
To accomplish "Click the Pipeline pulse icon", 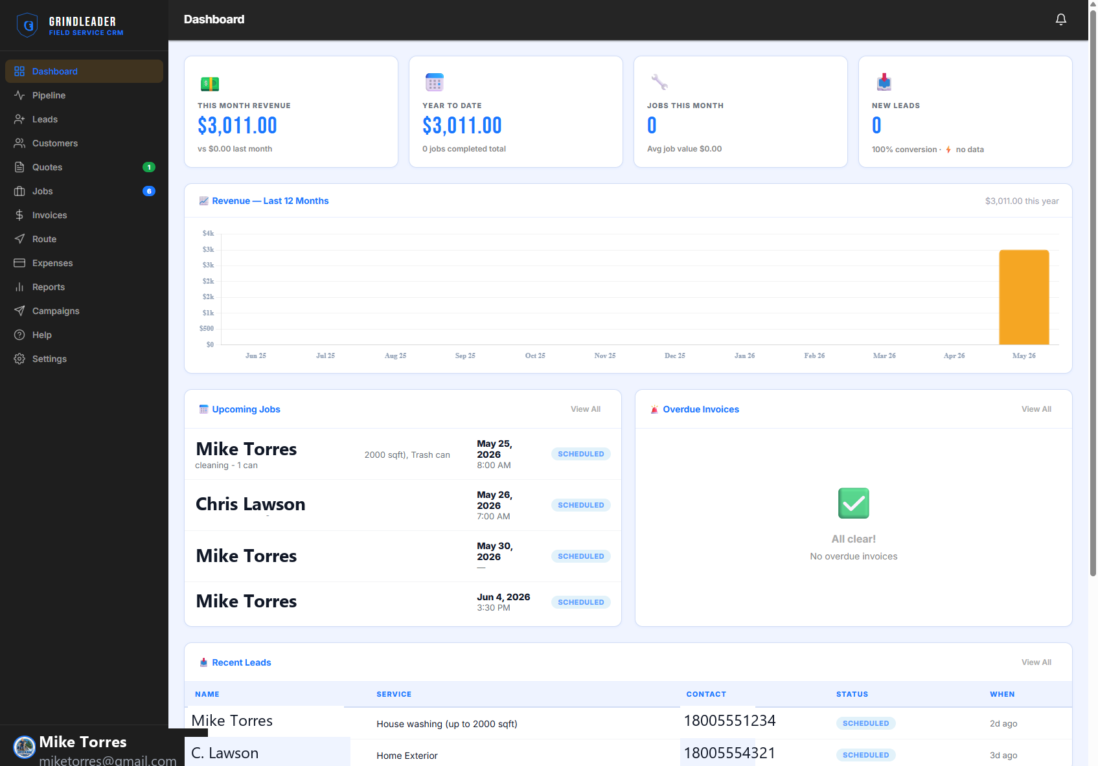I will point(19,95).
